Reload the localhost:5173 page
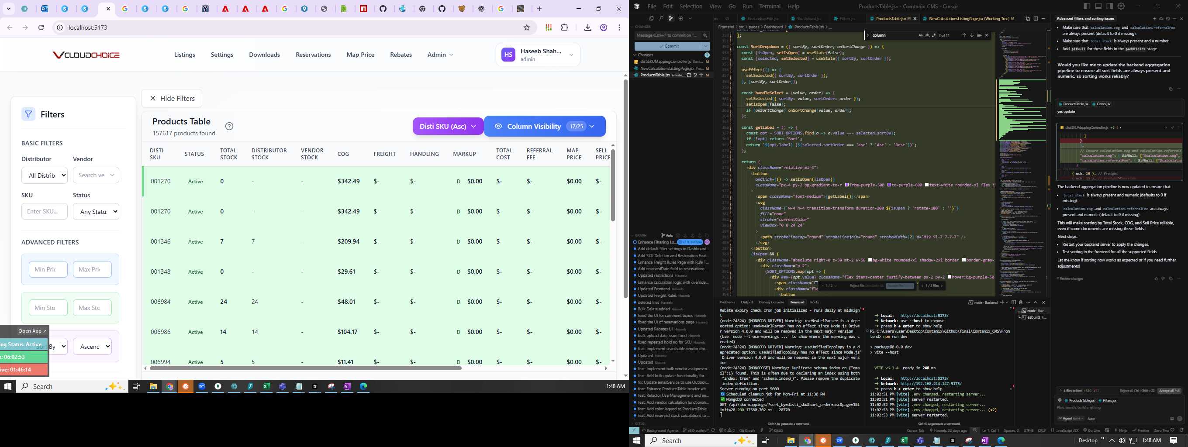Image resolution: width=1188 pixels, height=447 pixels. coord(41,27)
